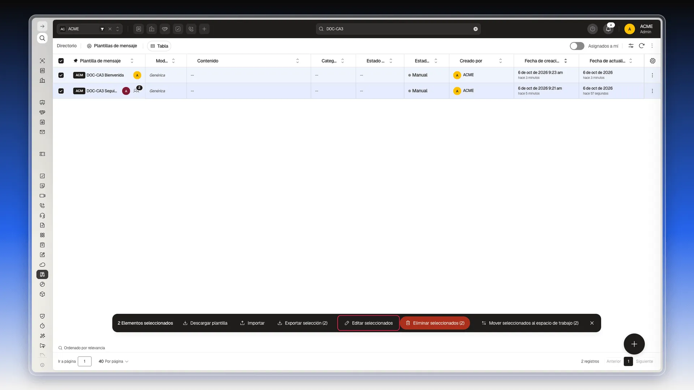
Task: Sort by Plantilla de mensaje column
Action: tap(132, 61)
